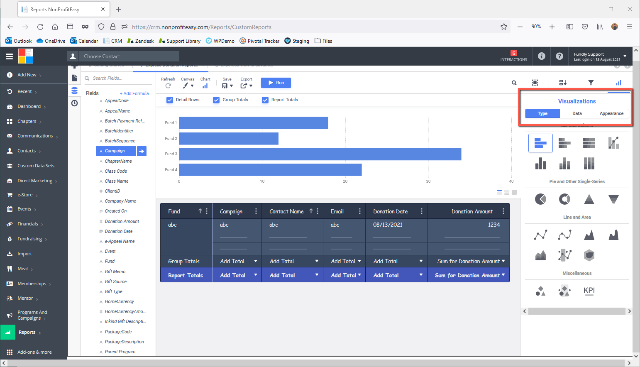Open the Canvas dropdown
Screen dimensions: 640x367
pos(188,83)
